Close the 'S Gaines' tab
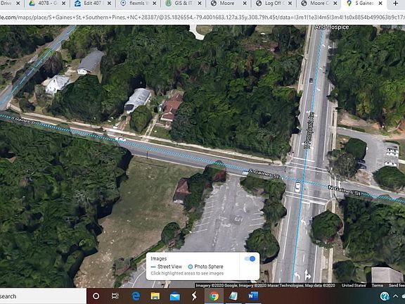The width and height of the screenshot is (405, 304). tap(380, 4)
